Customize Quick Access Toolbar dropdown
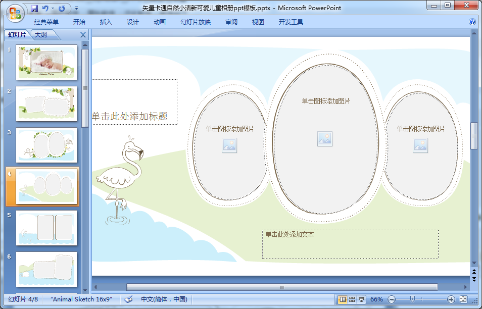The height and width of the screenshot is (309, 482). click(x=76, y=8)
